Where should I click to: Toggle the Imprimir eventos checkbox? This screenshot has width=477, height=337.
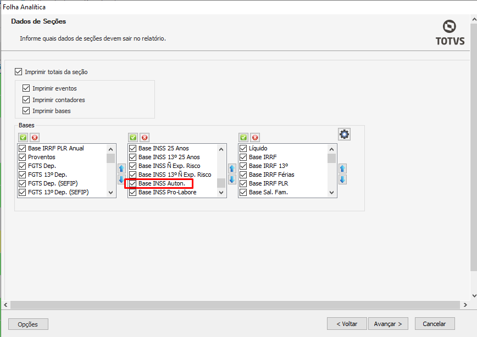coord(26,88)
